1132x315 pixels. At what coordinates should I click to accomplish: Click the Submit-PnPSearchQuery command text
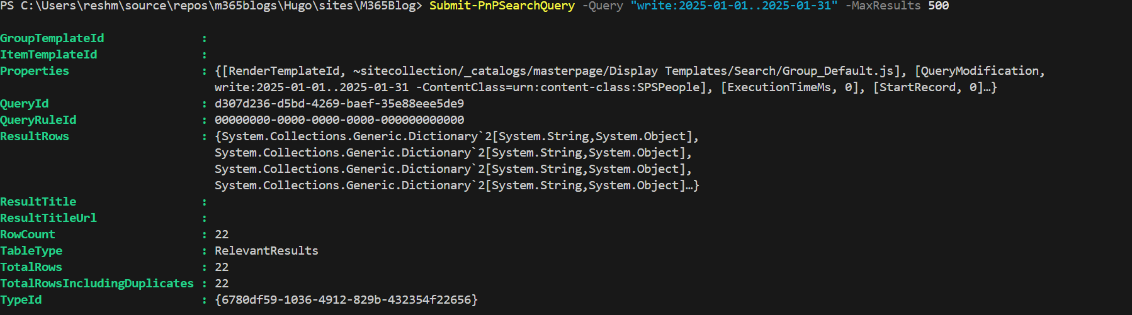pyautogui.click(x=502, y=6)
